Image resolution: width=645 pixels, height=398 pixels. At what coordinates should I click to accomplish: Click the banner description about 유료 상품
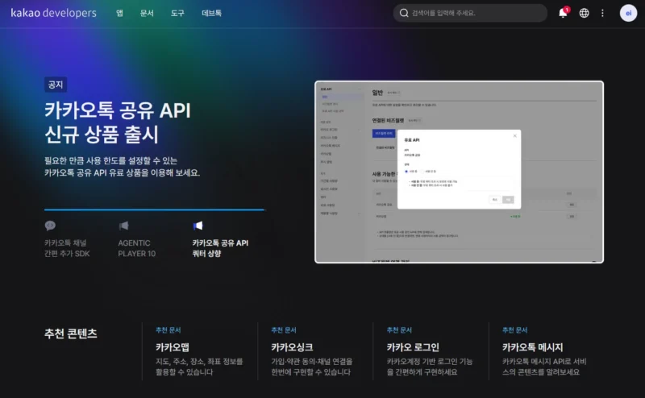pyautogui.click(x=123, y=167)
